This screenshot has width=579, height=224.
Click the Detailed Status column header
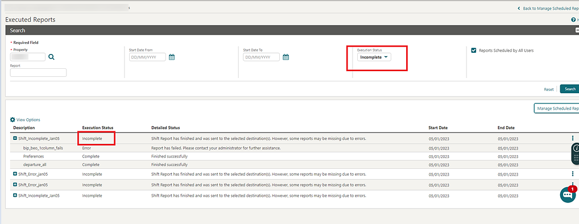pyautogui.click(x=166, y=128)
